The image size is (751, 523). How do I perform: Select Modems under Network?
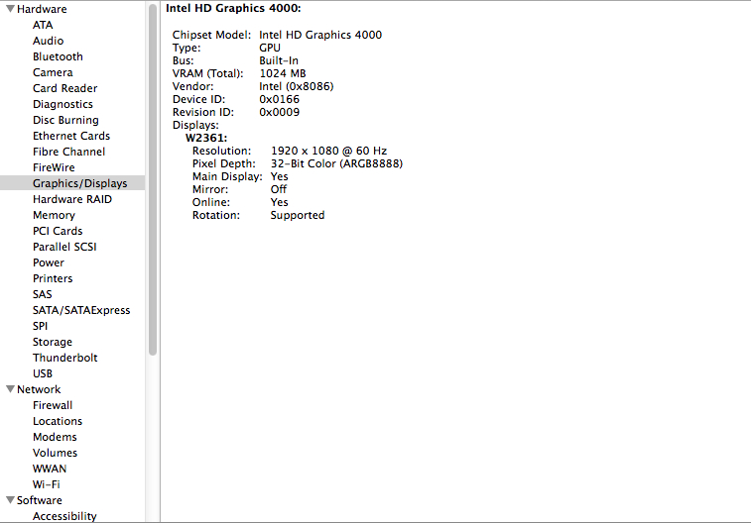pos(55,437)
